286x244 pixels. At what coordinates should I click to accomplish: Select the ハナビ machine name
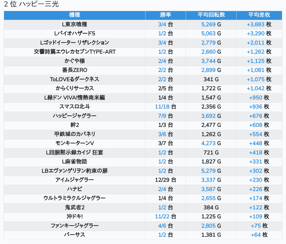[75, 189]
